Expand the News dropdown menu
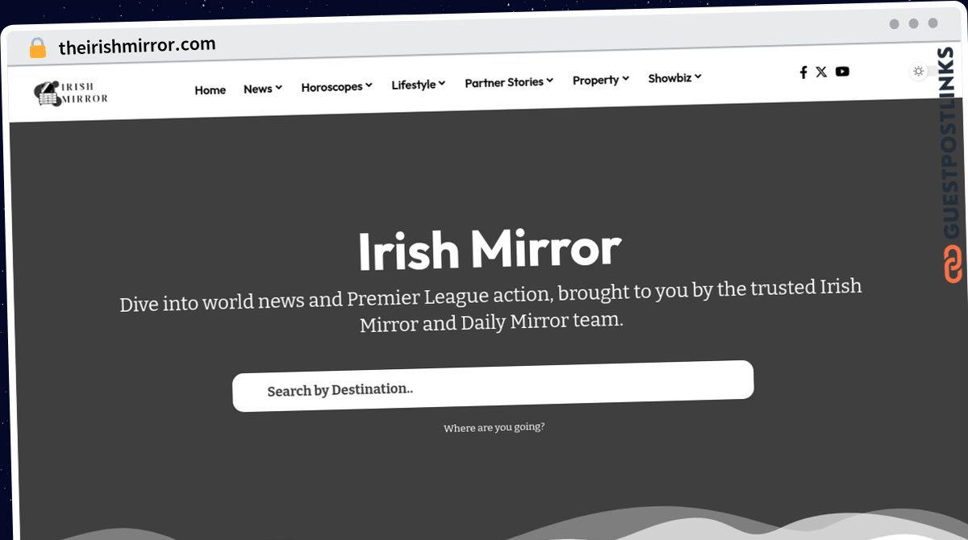This screenshot has width=968, height=540. [263, 89]
